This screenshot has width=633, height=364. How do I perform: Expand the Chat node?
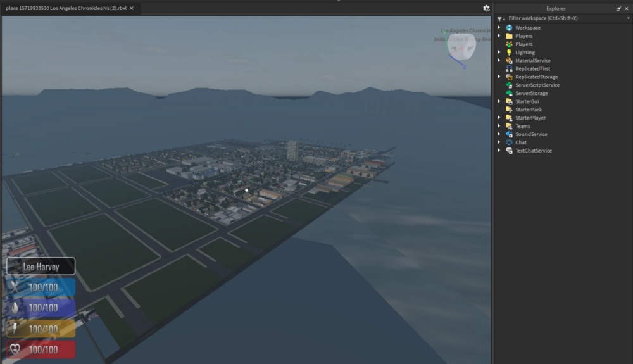pyautogui.click(x=499, y=142)
